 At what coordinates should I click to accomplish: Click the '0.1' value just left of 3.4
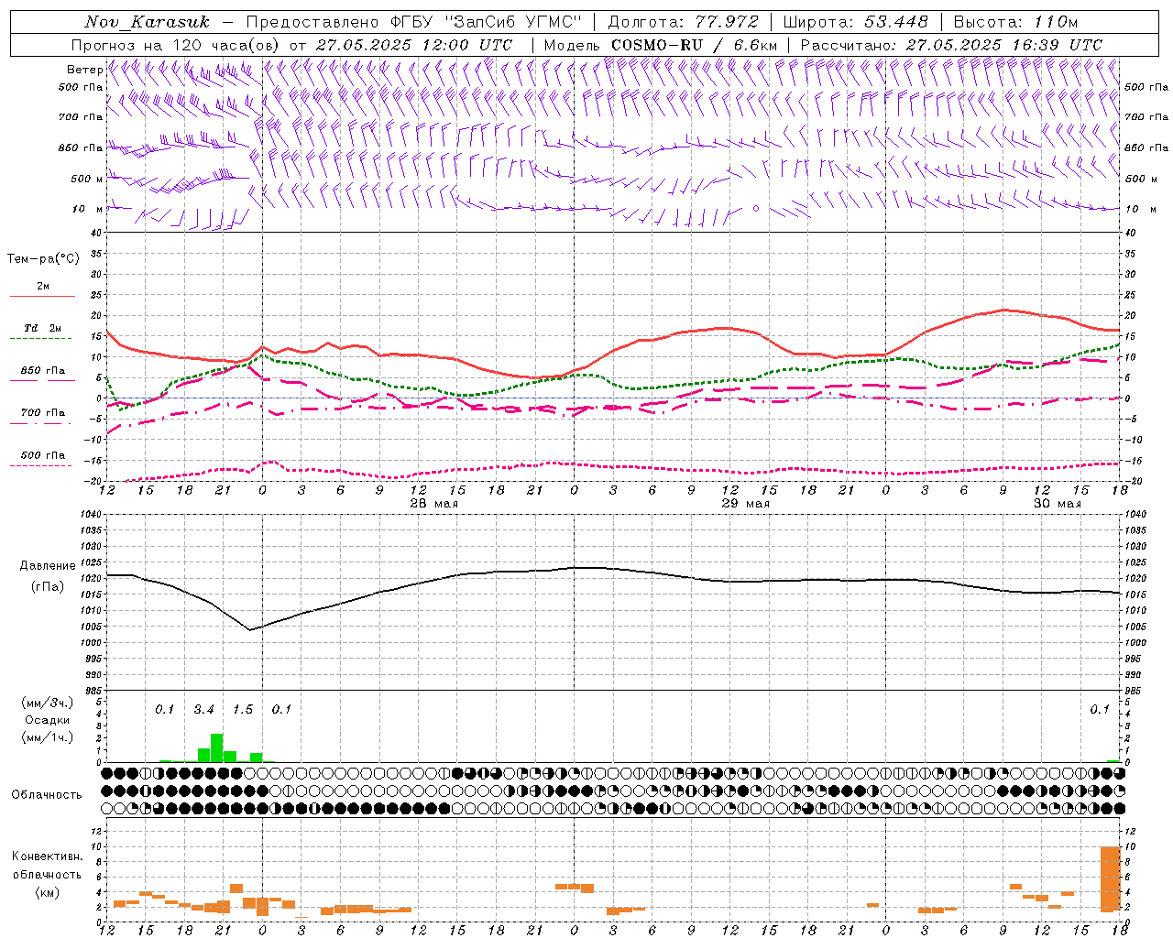click(164, 710)
